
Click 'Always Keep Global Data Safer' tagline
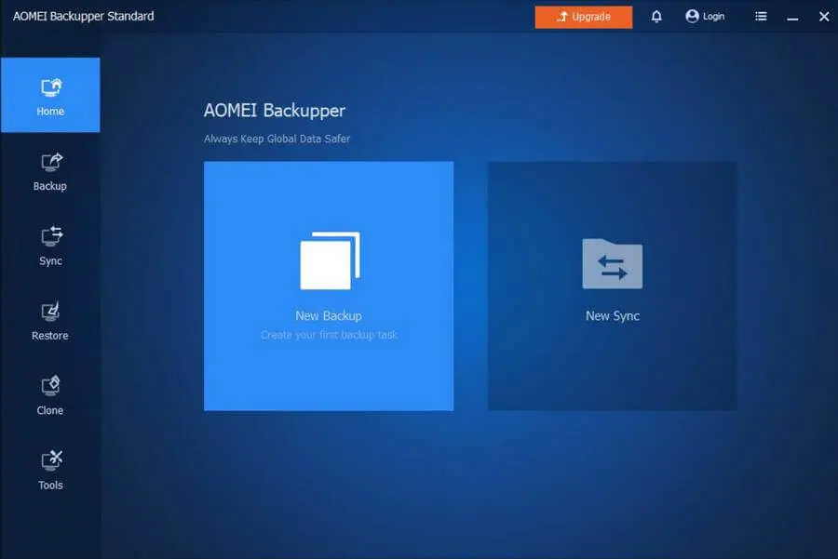click(277, 139)
